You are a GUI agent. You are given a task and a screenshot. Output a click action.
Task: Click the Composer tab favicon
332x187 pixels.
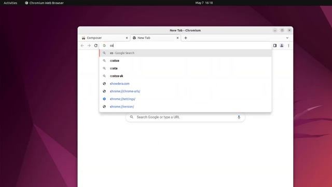click(84, 38)
